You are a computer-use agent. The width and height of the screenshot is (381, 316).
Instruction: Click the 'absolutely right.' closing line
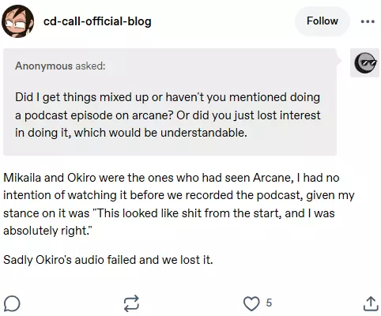click(x=48, y=231)
